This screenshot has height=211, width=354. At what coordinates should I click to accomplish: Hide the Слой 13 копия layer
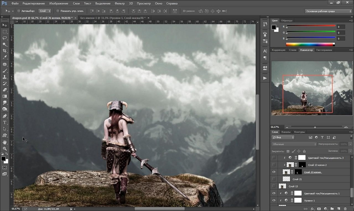coord(274,172)
